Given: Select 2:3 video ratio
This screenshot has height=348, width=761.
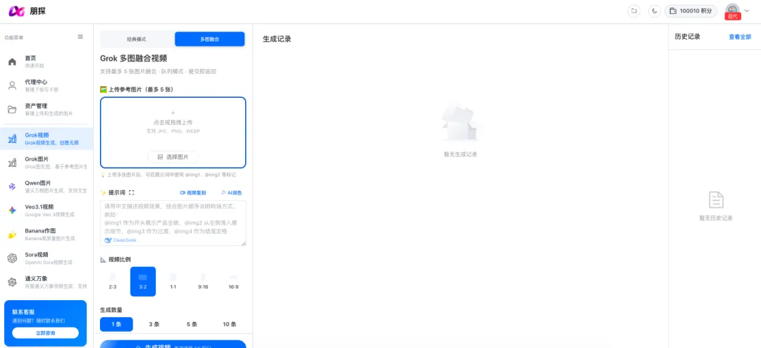Looking at the screenshot, I should click(x=113, y=282).
